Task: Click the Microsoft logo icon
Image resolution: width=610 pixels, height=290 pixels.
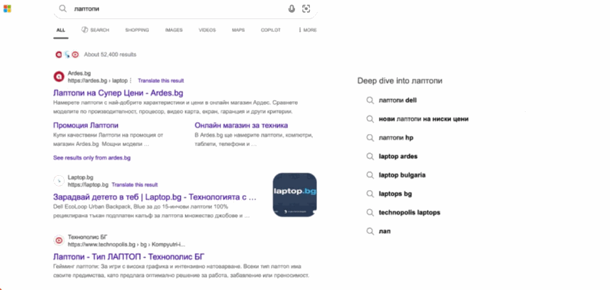Action: point(7,9)
